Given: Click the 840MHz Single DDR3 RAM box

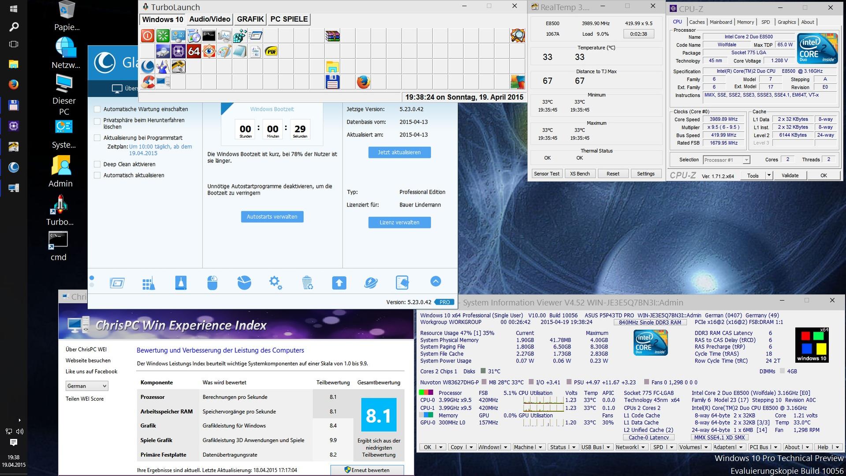Looking at the screenshot, I should click(650, 322).
